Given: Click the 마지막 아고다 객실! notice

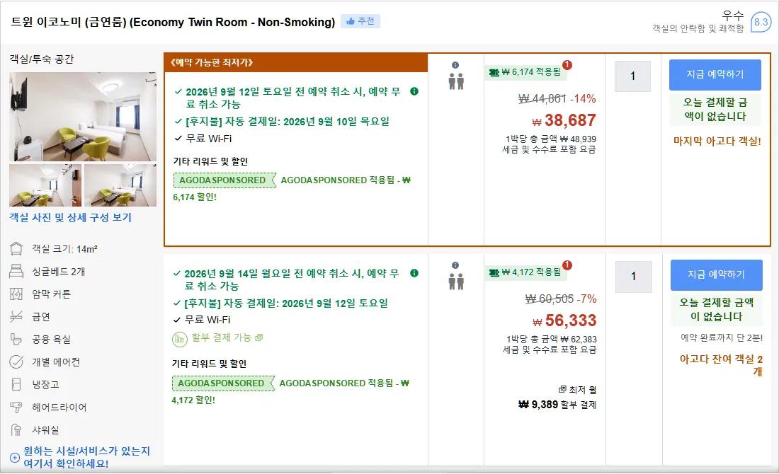Looking at the screenshot, I should point(717,141).
